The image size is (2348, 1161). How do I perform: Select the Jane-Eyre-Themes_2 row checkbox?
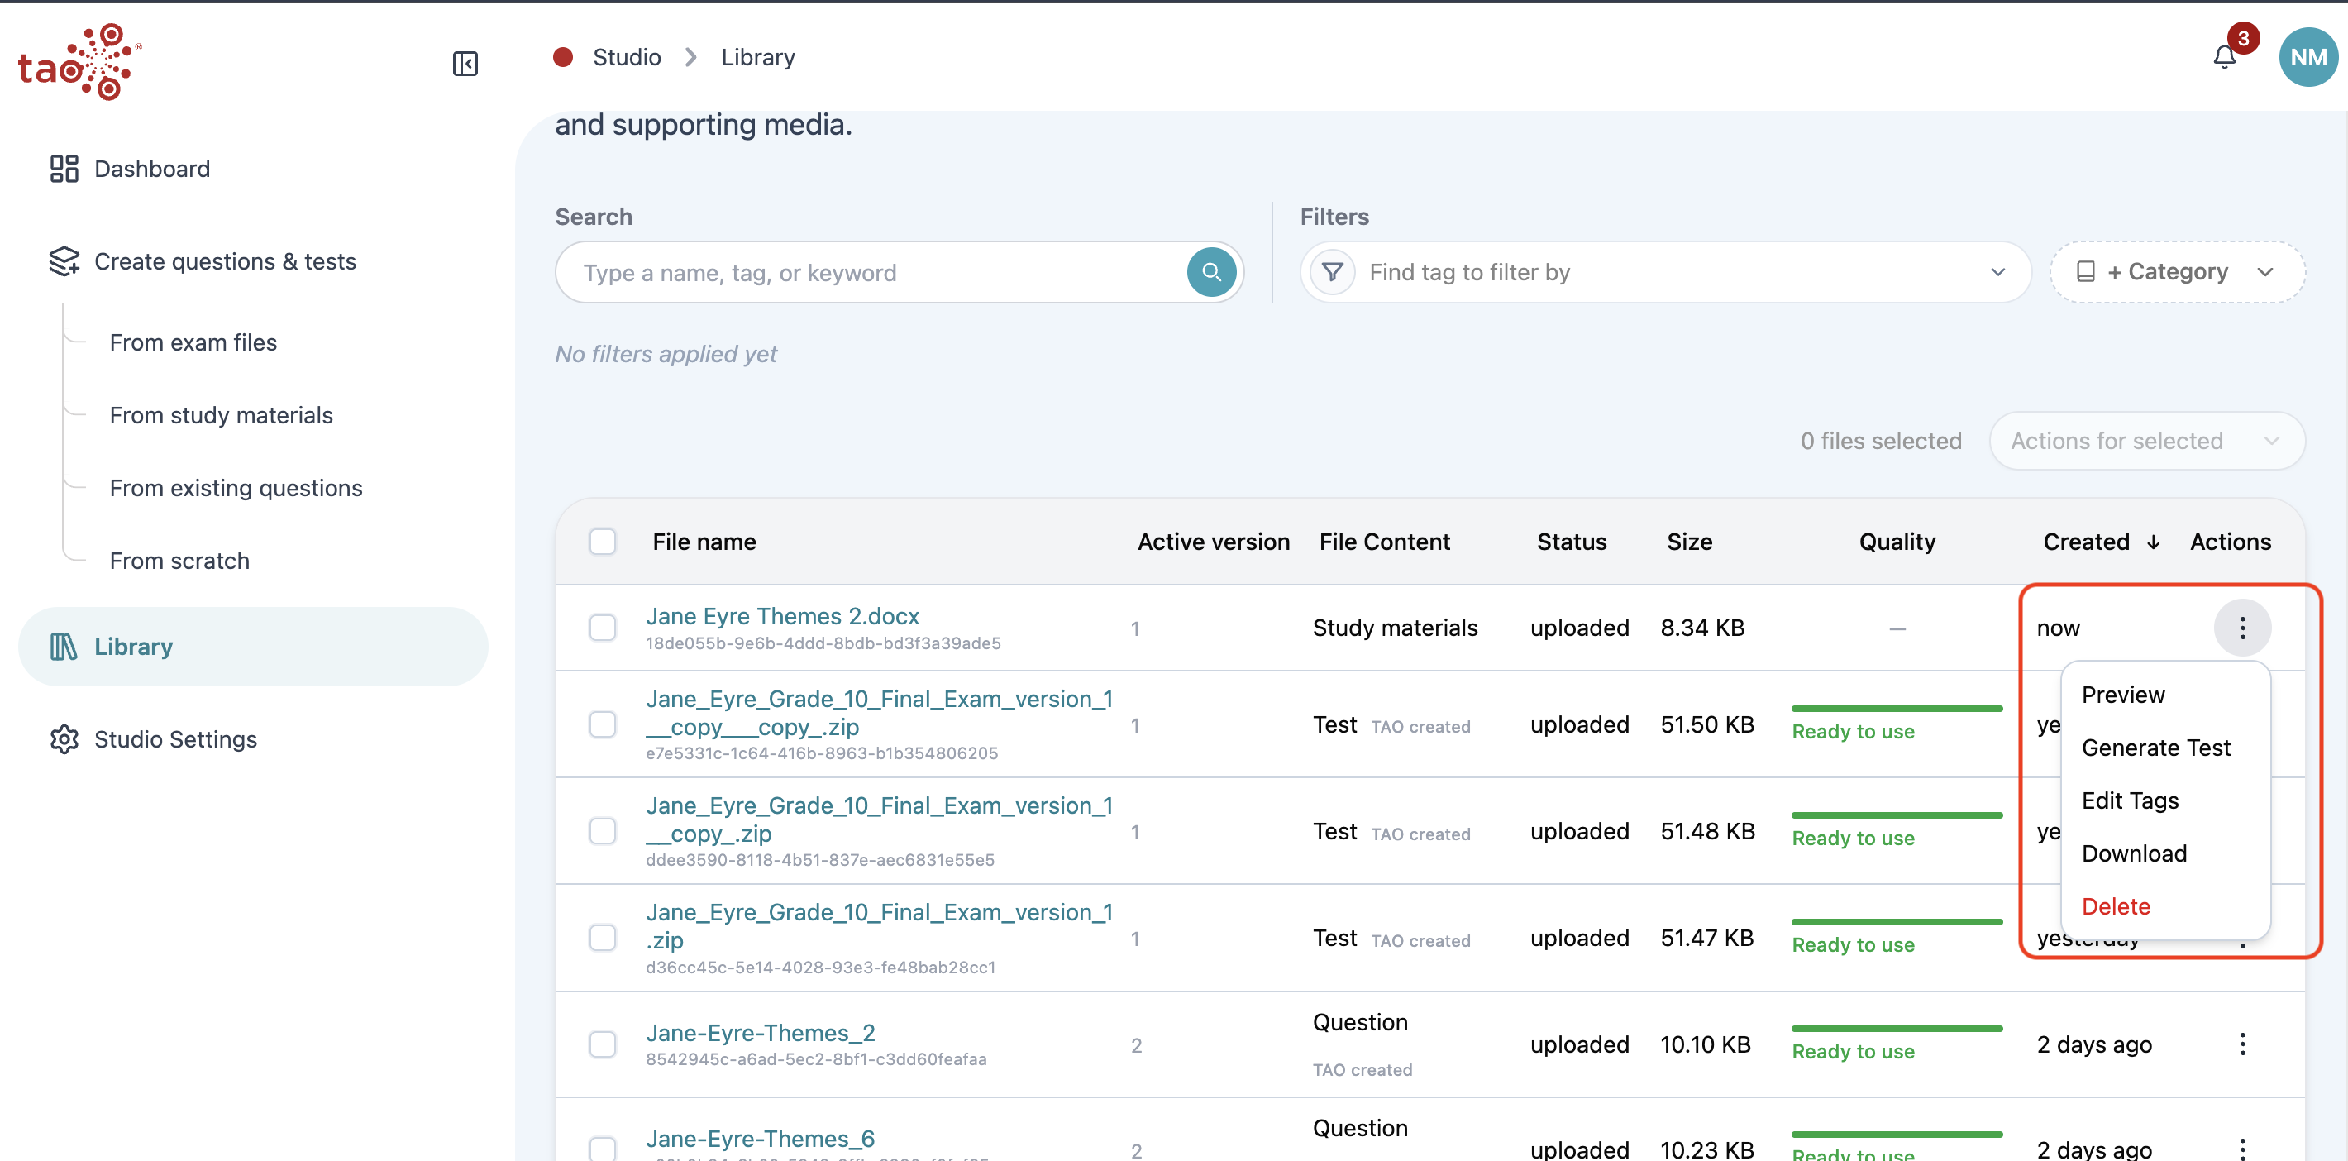point(603,1044)
